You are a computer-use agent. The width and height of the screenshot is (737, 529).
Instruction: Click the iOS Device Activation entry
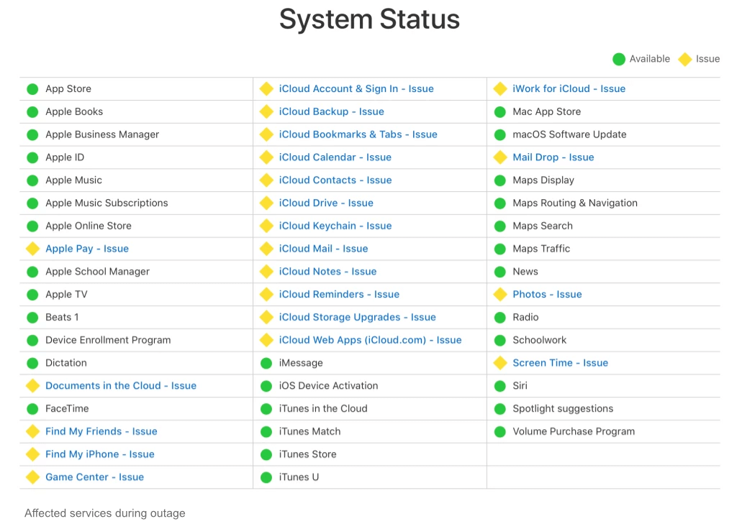328,386
